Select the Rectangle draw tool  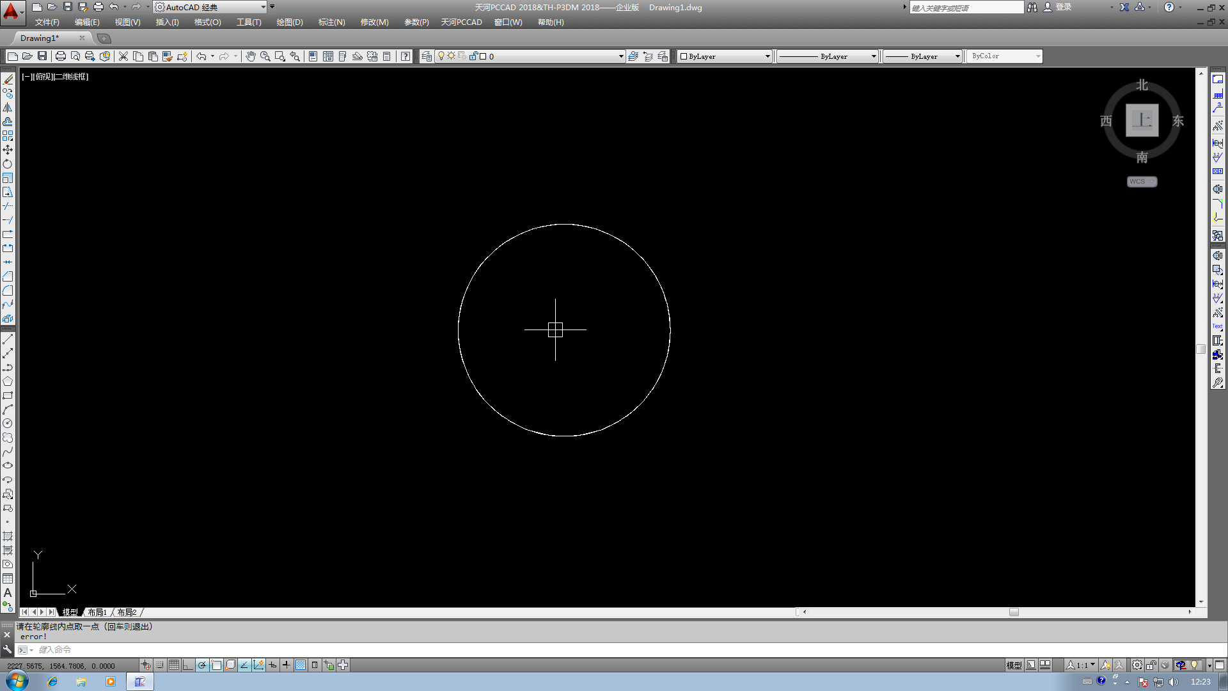[x=8, y=395]
